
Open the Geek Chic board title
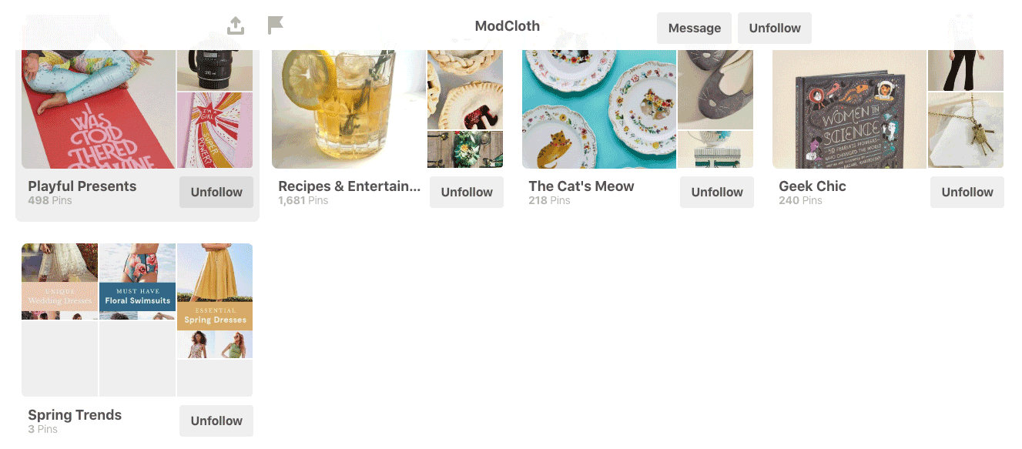pos(813,186)
